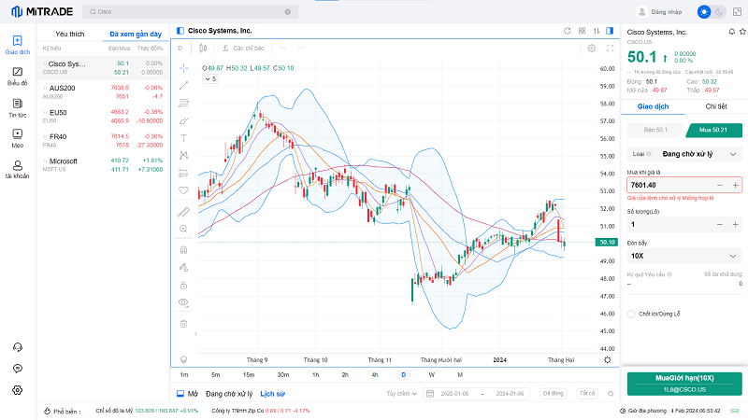This screenshot has width=748, height=420.
Task: Toggle the light theme sun button
Action: (x=703, y=12)
